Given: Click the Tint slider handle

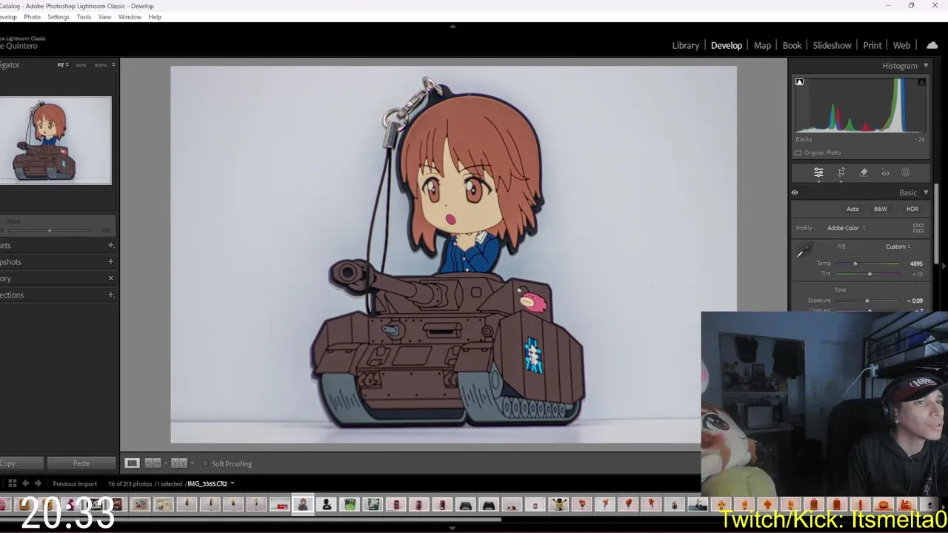Looking at the screenshot, I should click(x=869, y=274).
